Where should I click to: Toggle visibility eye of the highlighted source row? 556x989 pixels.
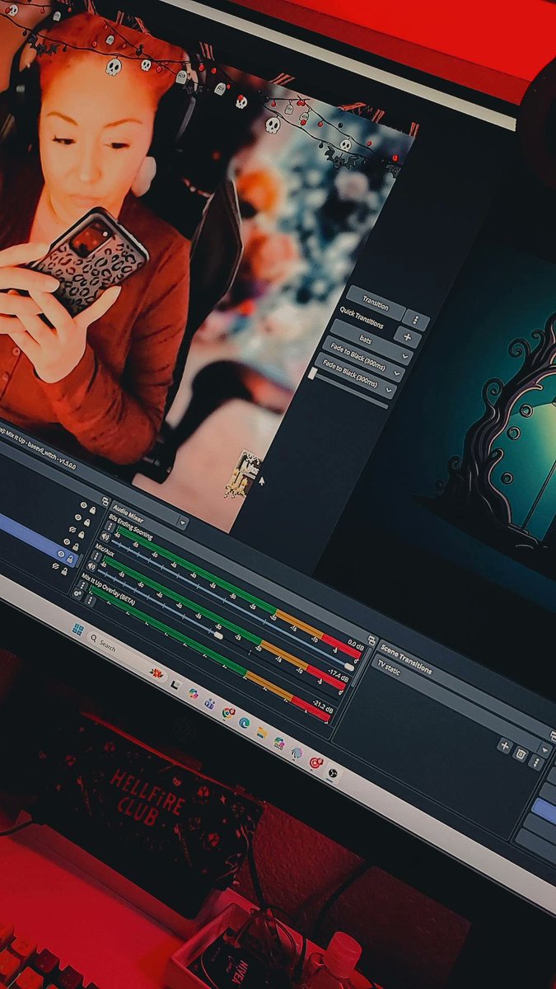[61, 554]
